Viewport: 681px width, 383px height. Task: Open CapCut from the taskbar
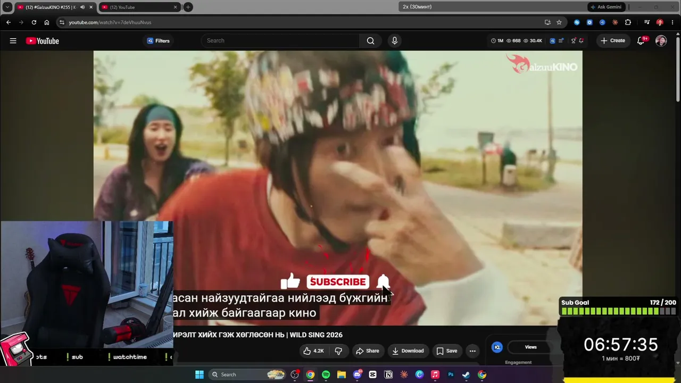pyautogui.click(x=372, y=374)
